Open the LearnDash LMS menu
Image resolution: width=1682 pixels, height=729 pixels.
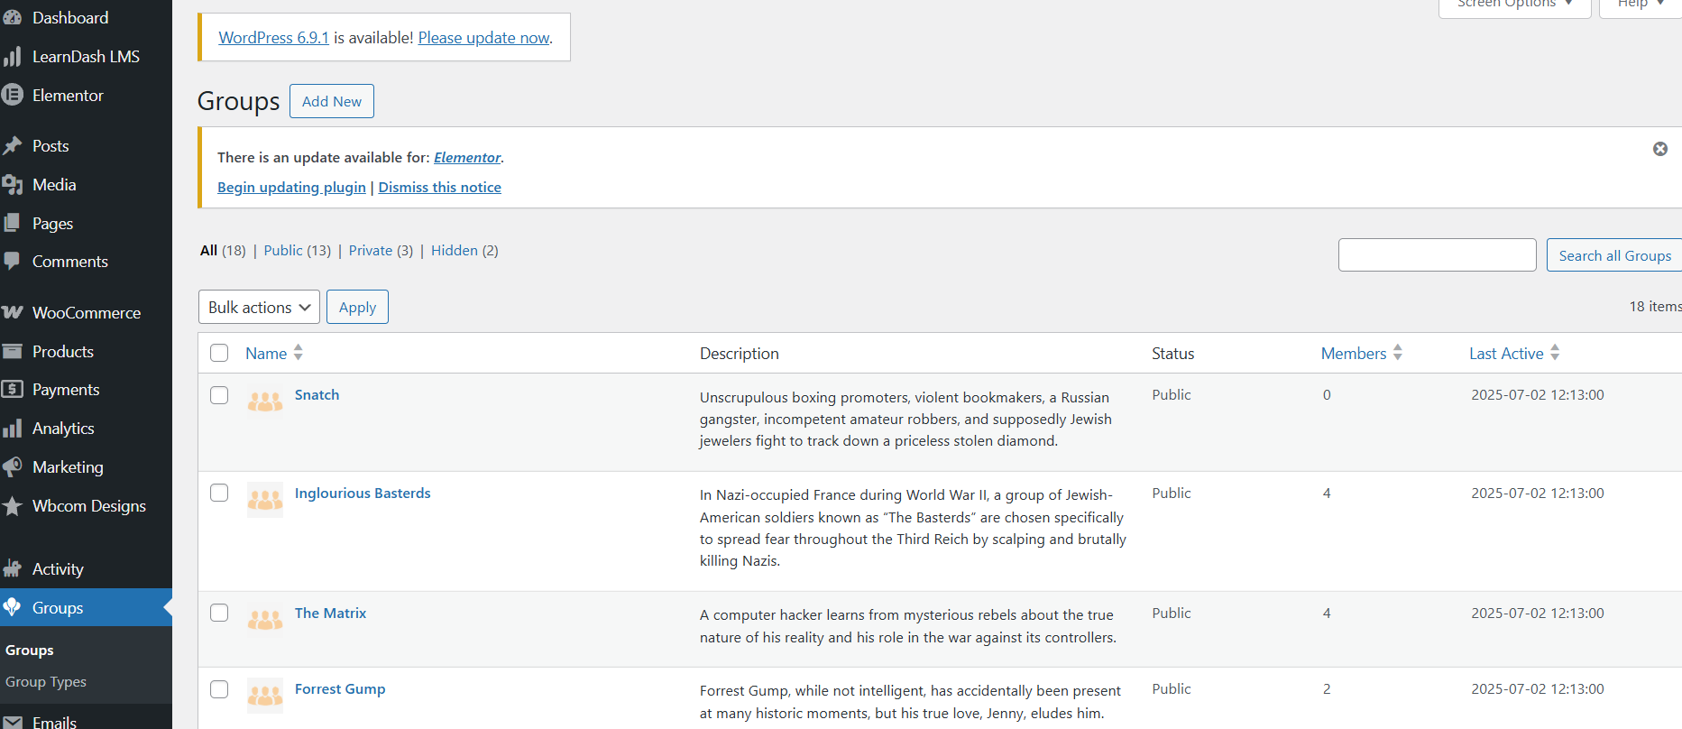coord(86,57)
